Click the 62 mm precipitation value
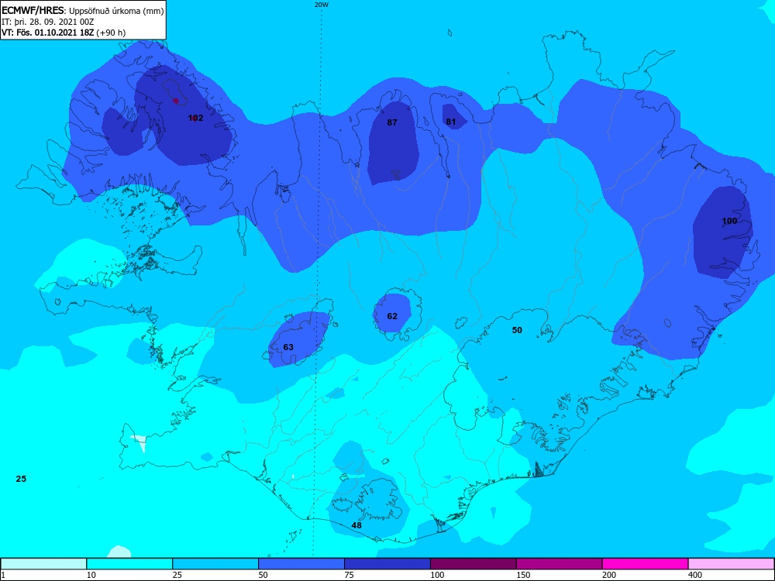The height and width of the screenshot is (581, 775). 392,316
